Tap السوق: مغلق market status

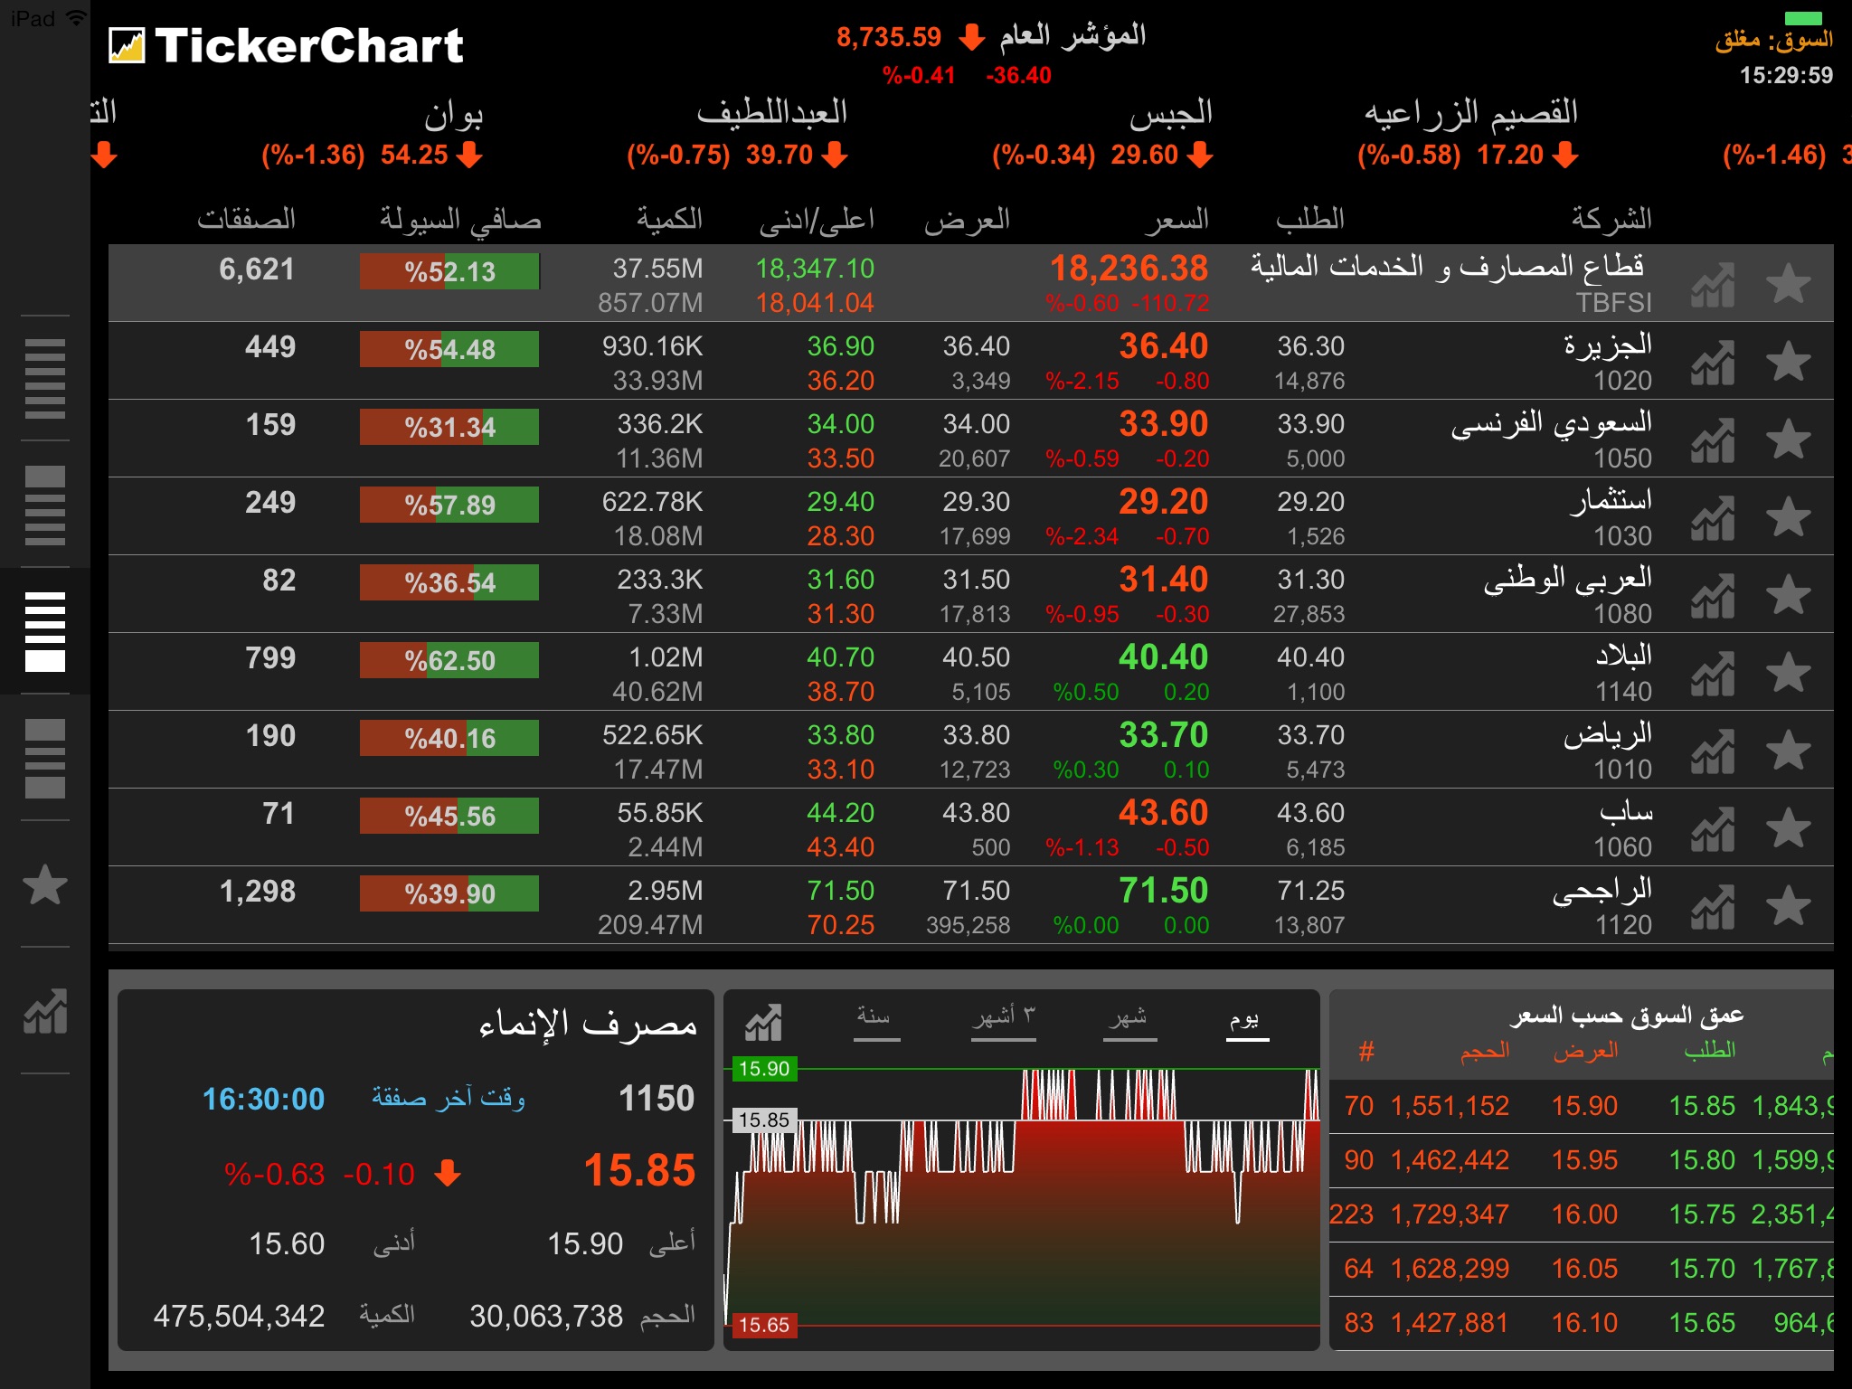1773,40
